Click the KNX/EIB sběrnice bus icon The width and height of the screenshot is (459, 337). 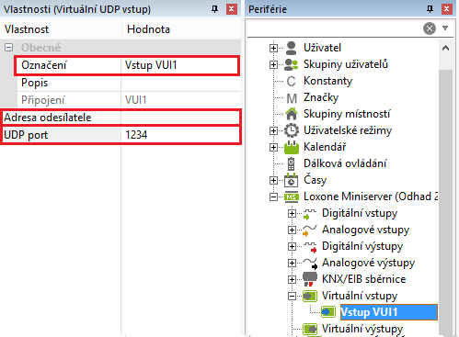point(310,279)
